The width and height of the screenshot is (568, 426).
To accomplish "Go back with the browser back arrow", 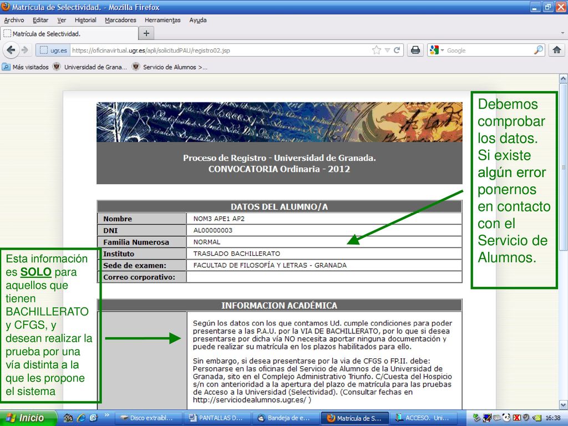I will [x=11, y=50].
